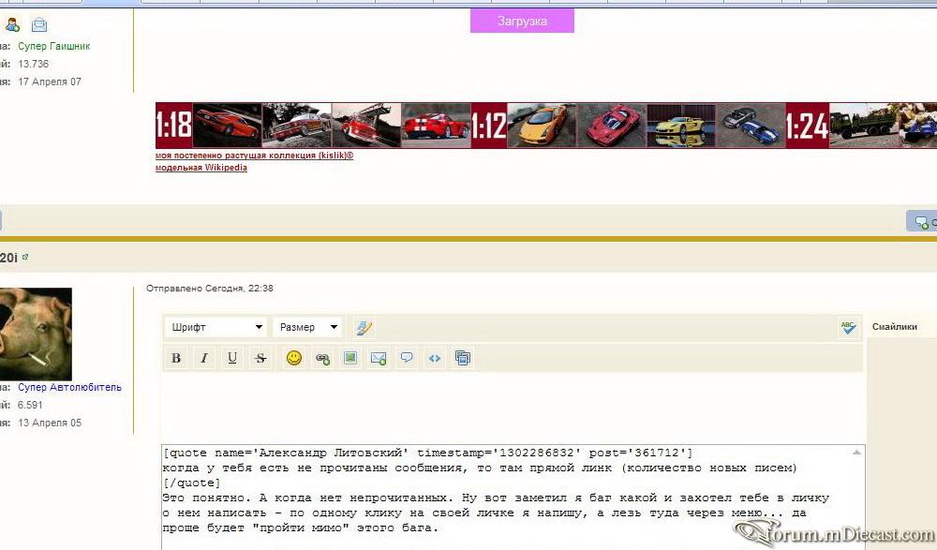The height and width of the screenshot is (550, 937).
Task: Click the paste/copy pages editor icon
Action: click(463, 358)
